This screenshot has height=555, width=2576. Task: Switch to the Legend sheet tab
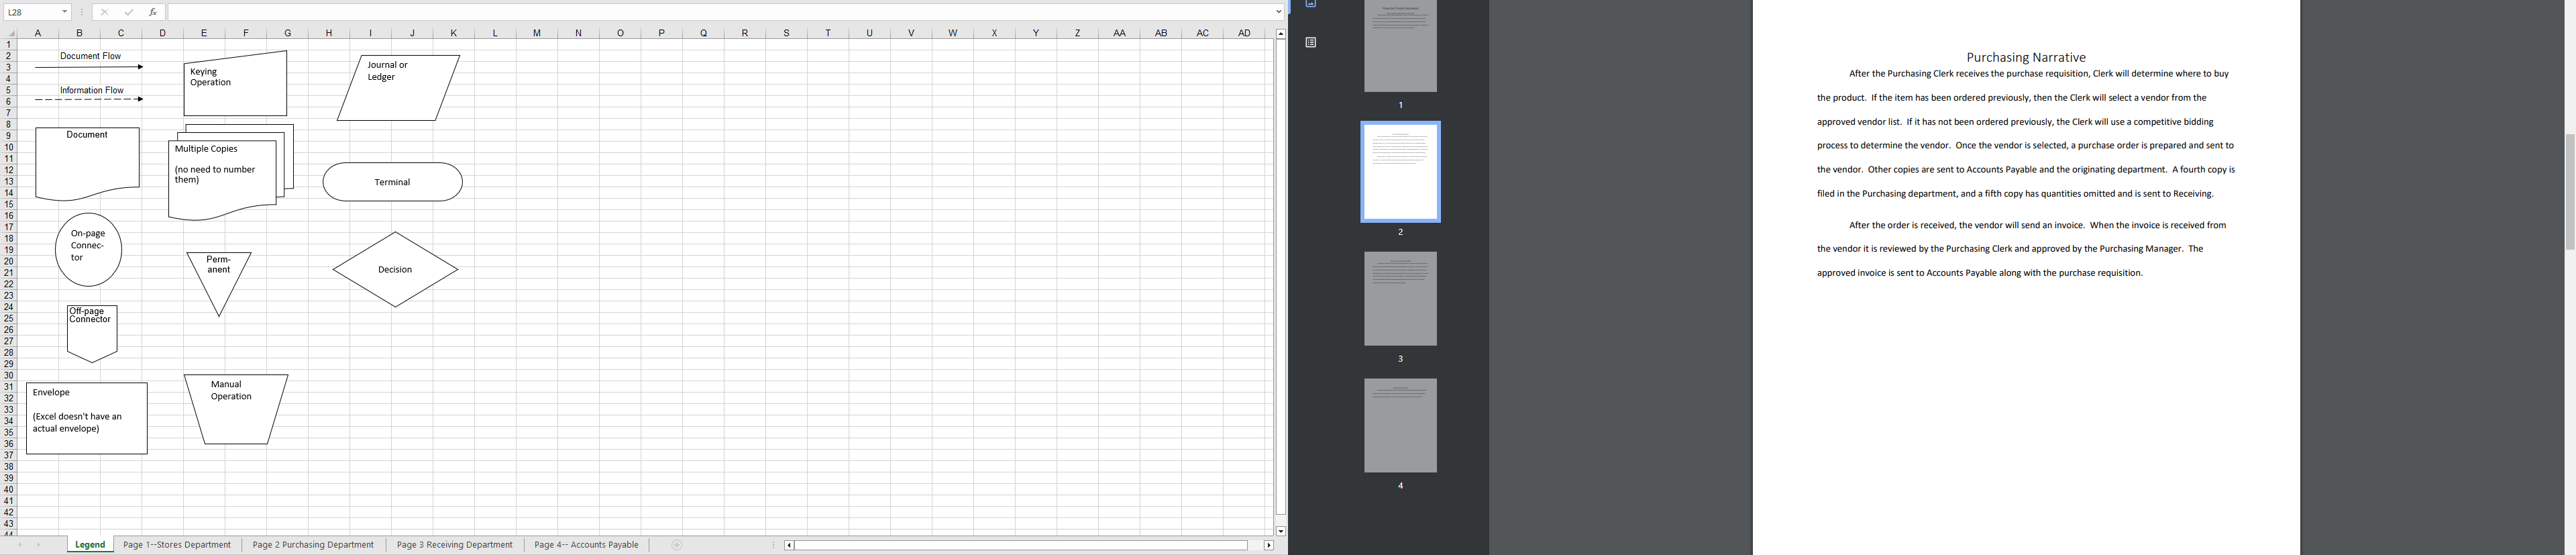click(90, 545)
